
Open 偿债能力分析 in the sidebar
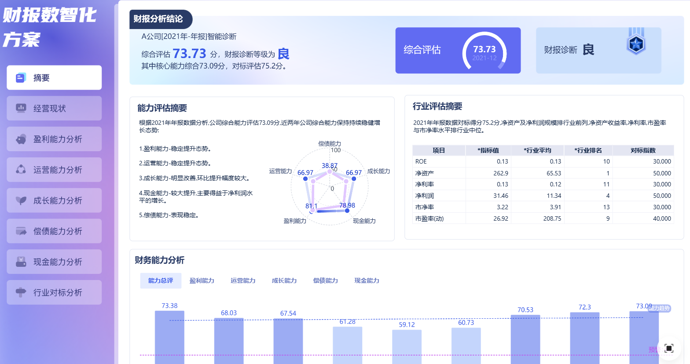[54, 231]
